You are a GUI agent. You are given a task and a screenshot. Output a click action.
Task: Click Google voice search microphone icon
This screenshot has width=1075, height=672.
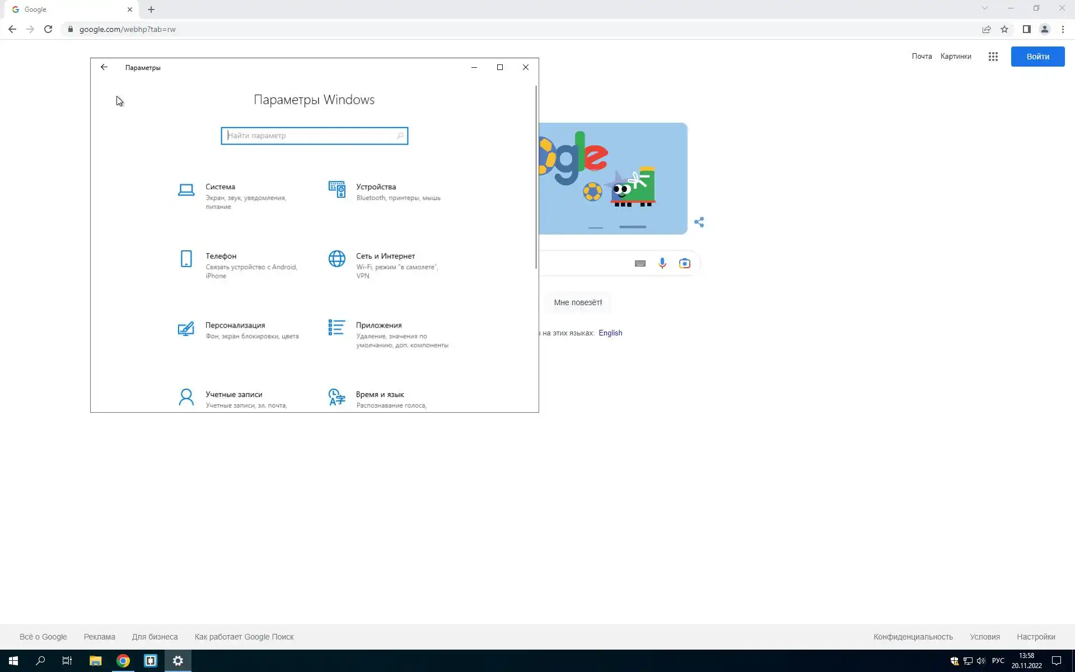pos(662,263)
